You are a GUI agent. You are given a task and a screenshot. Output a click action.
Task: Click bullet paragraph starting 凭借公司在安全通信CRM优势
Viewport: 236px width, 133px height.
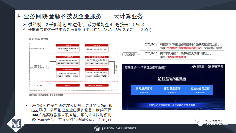71,113
